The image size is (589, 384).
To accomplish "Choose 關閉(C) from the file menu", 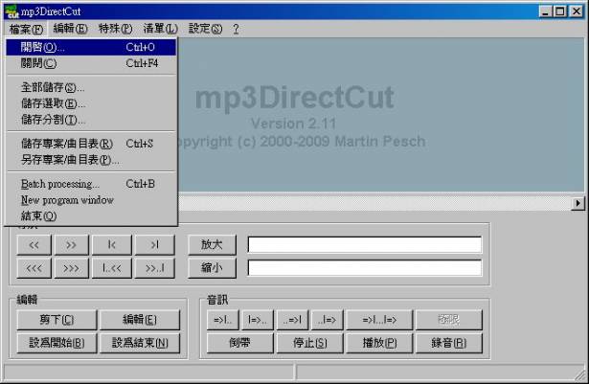I will pyautogui.click(x=91, y=63).
